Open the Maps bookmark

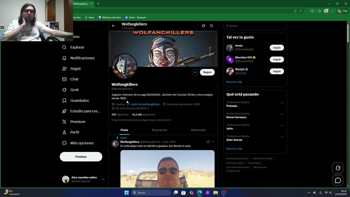pyautogui.click(x=89, y=18)
